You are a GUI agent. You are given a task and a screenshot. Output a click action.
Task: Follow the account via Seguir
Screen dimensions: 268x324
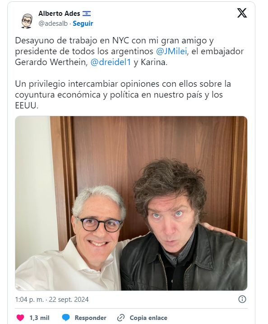pos(83,23)
